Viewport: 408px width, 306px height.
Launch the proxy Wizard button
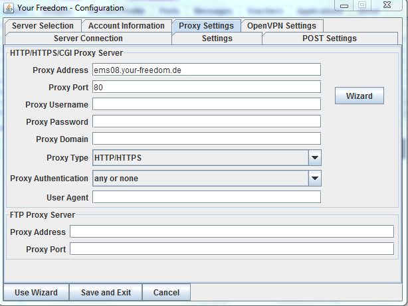tap(359, 96)
